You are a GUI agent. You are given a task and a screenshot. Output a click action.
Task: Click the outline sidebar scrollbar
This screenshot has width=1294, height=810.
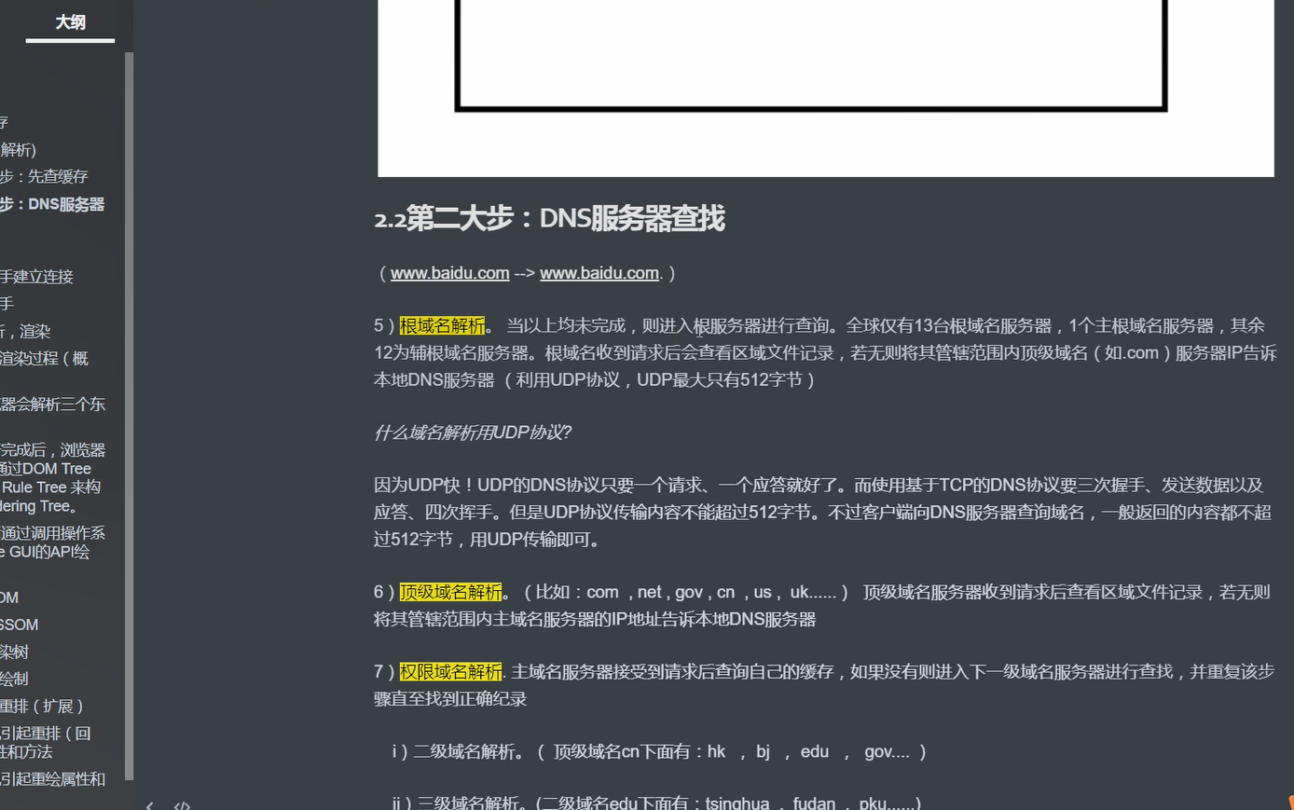click(x=129, y=415)
